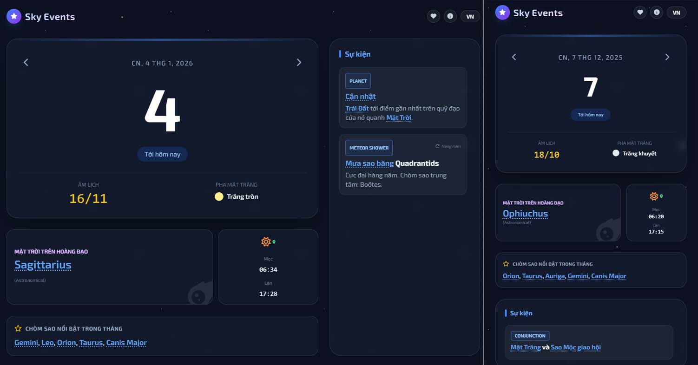Click the Sky Events star logo in the left view
Viewport: 698px width, 365px height.
14,16
